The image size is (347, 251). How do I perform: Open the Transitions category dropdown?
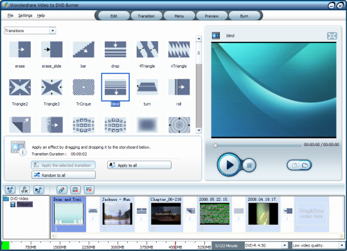click(x=53, y=31)
